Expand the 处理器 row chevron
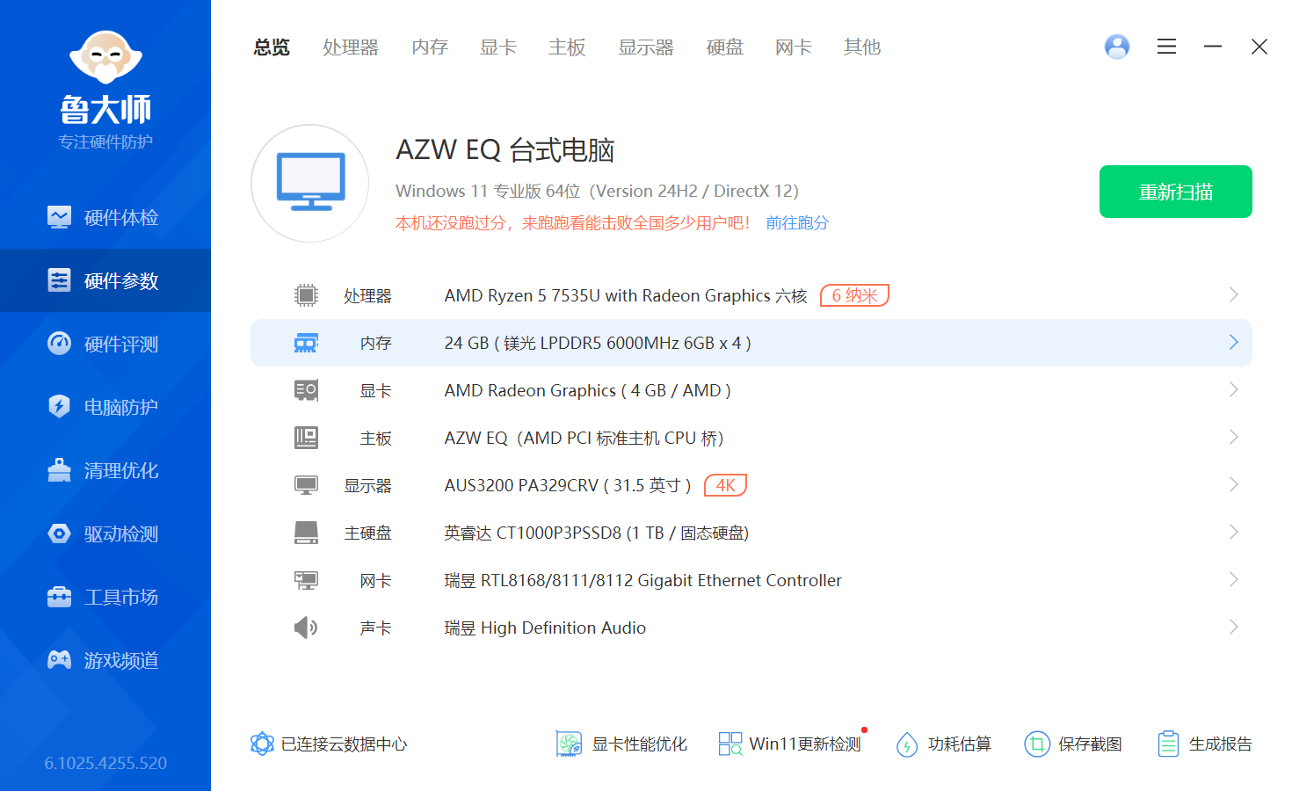Viewport: 1292px width, 791px height. (x=1234, y=294)
